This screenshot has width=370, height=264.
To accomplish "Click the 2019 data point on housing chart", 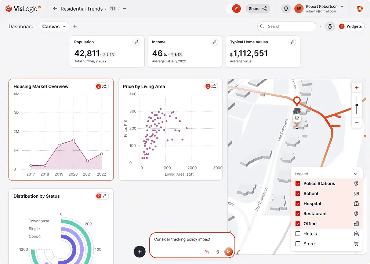I will pos(59,145).
